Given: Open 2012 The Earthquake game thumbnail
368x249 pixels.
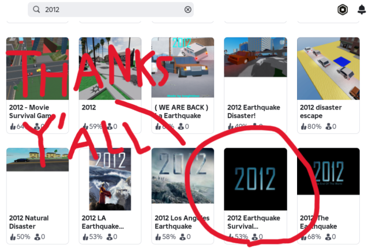Looking at the screenshot, I should (x=328, y=171).
